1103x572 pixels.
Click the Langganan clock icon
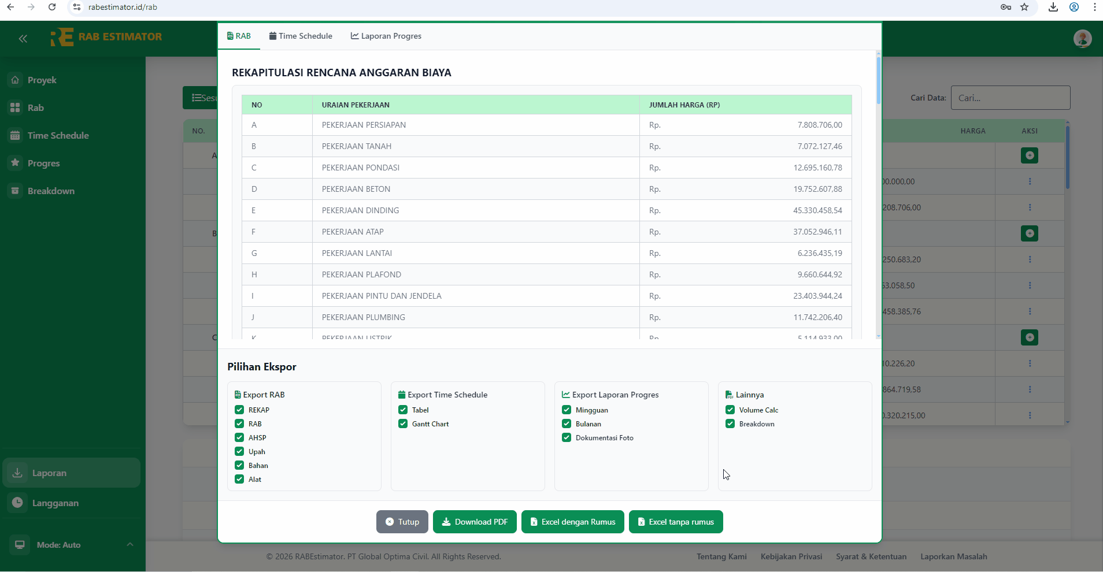[18, 503]
